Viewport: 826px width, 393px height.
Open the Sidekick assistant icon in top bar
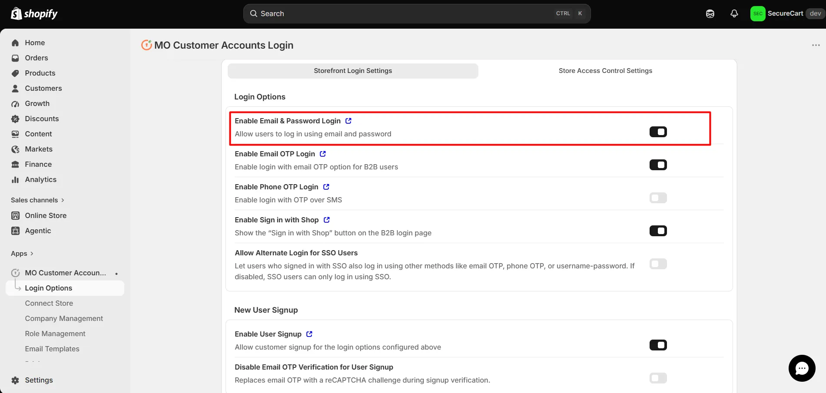(710, 14)
